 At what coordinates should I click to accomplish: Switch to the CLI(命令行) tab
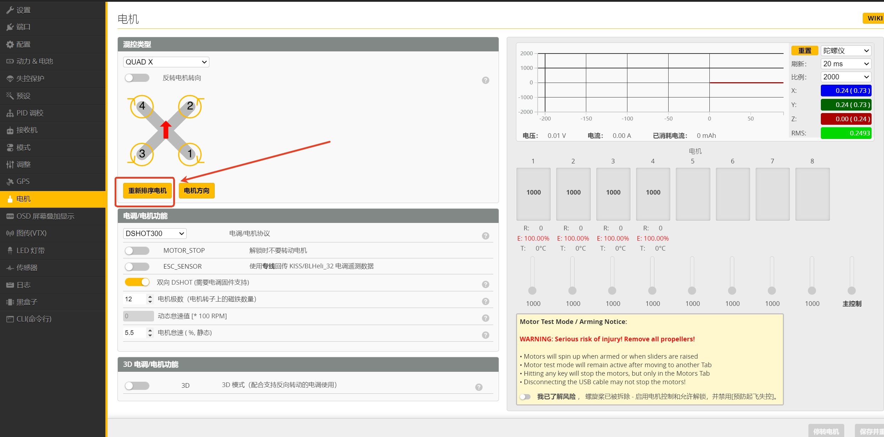(34, 319)
